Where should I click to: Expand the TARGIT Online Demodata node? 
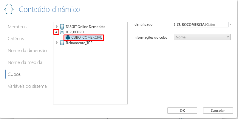click(57, 27)
